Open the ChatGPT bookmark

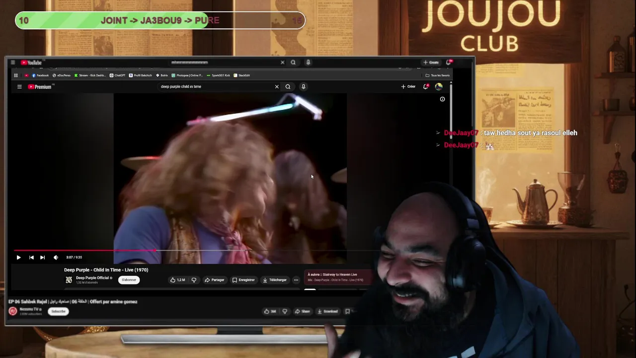(118, 76)
